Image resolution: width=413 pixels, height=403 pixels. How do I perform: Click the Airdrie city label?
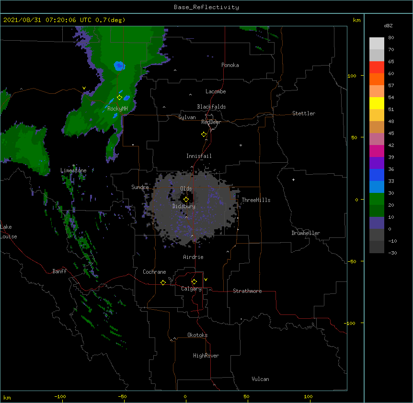coord(194,257)
